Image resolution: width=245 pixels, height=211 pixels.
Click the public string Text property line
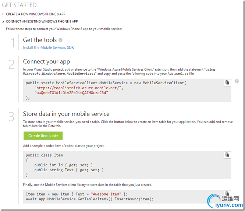[69, 170]
